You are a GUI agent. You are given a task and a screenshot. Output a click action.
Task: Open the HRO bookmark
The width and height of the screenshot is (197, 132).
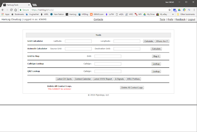129,15
